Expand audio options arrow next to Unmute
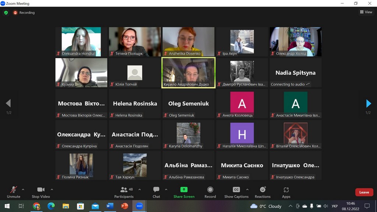This screenshot has width=377, height=212. (23, 190)
